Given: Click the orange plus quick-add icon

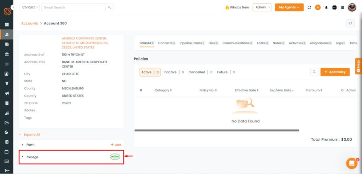Looking at the screenshot, I should [318, 7].
